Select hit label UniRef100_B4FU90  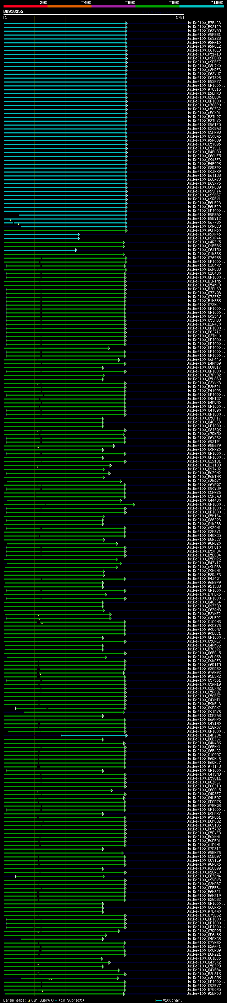[203, 152]
